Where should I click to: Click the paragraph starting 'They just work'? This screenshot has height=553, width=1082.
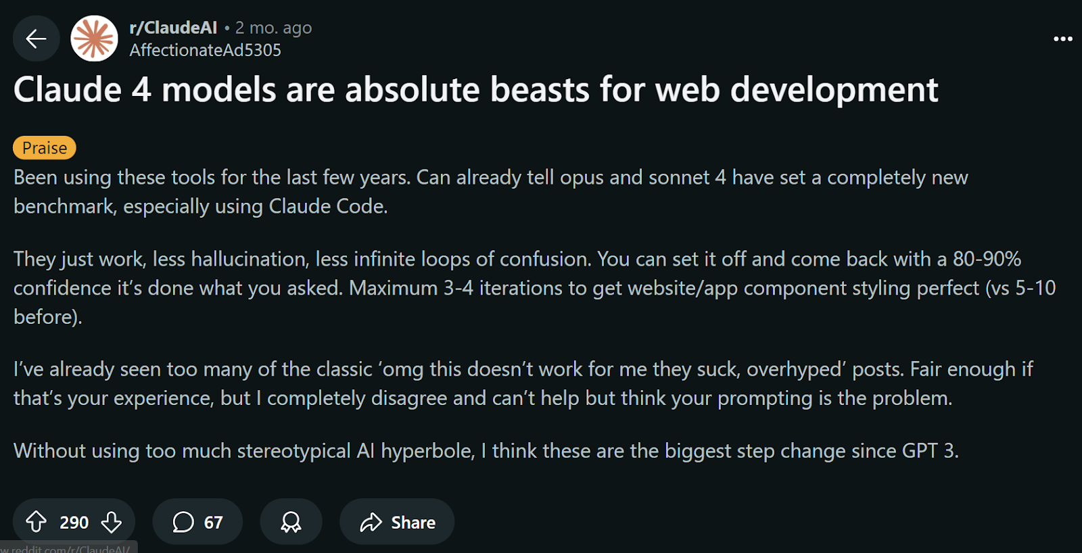534,287
